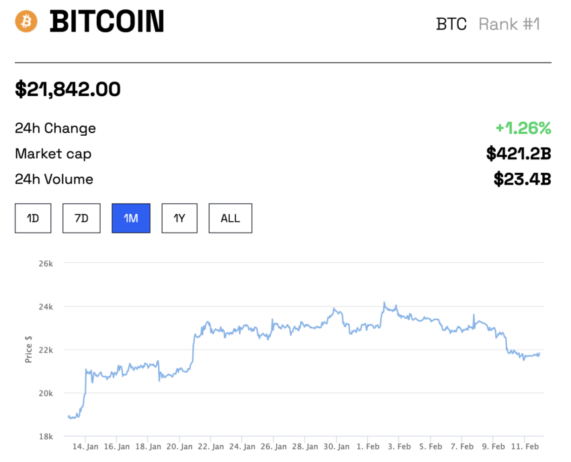The width and height of the screenshot is (571, 462).
Task: Click the BTC ticker symbol
Action: [451, 24]
